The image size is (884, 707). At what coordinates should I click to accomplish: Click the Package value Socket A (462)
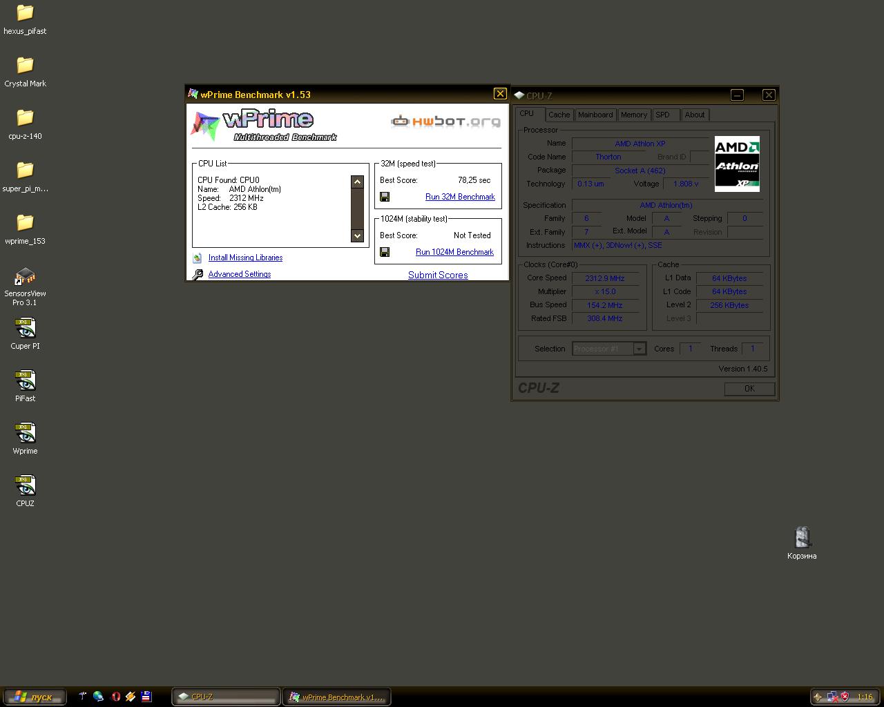[x=640, y=171]
